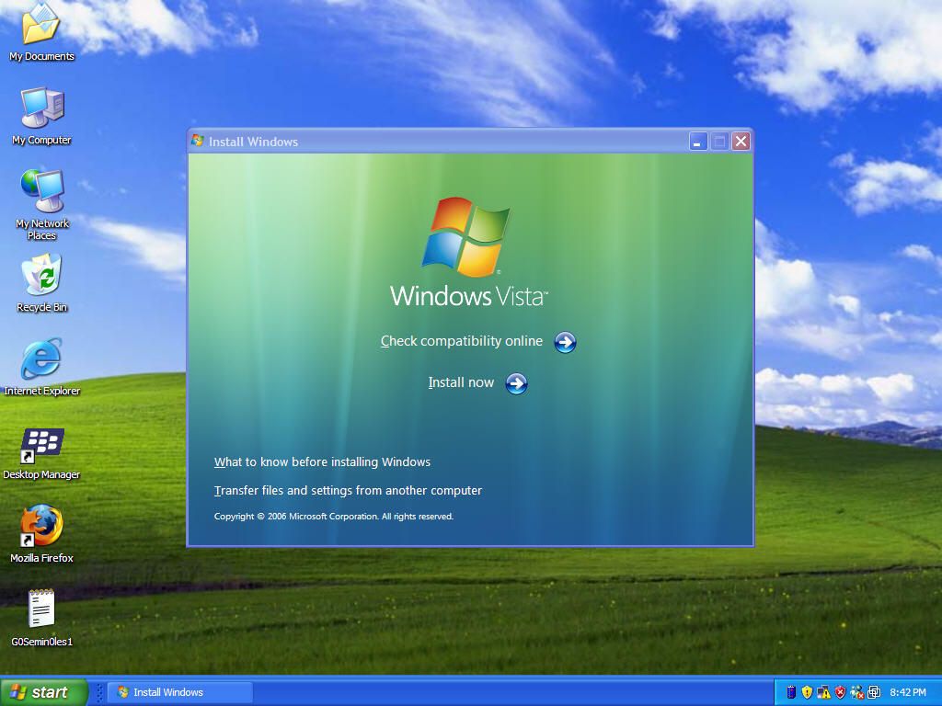Viewport: 942px width, 706px height.
Task: Open the Security Center shield in the tray
Action: point(807,691)
